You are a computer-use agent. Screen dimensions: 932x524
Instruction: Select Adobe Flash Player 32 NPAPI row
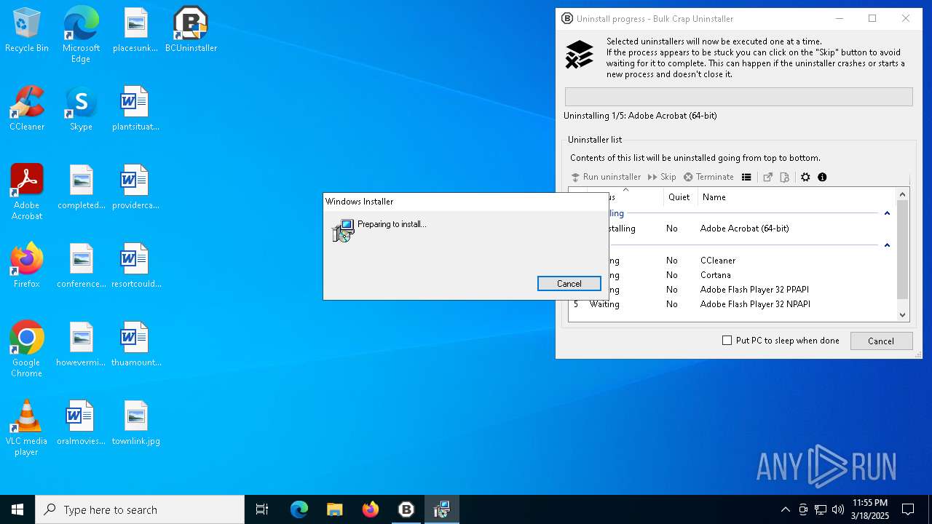coord(732,304)
